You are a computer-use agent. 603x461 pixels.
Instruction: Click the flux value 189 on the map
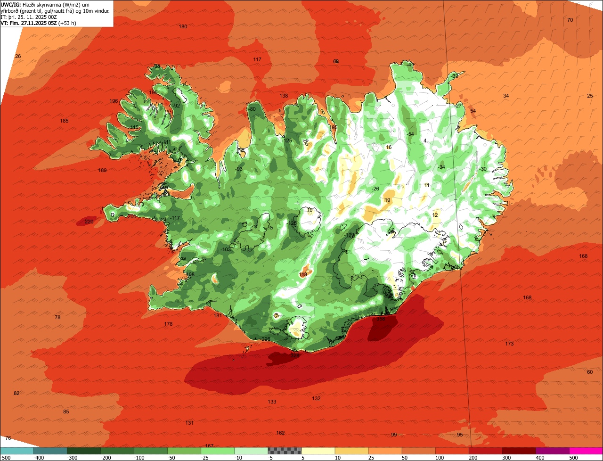click(102, 170)
